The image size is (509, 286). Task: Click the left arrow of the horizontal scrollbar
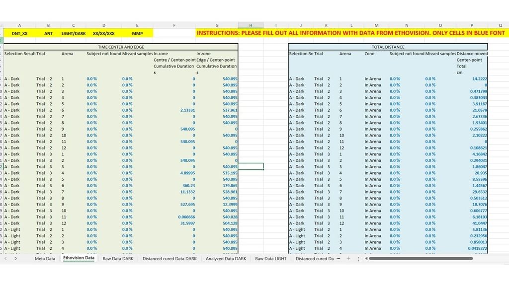[367, 258]
